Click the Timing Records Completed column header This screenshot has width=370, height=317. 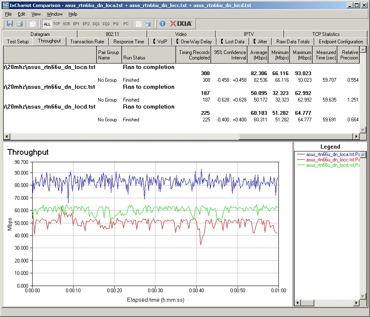click(x=193, y=55)
